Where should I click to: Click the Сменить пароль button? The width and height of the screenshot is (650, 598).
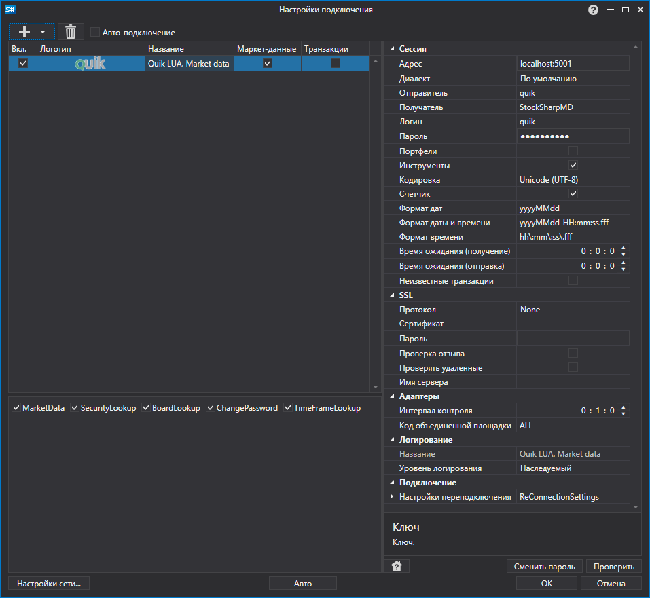click(544, 567)
